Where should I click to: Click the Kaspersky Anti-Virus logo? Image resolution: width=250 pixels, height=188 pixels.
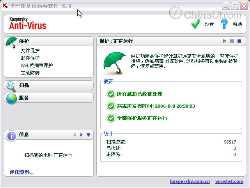point(28,23)
